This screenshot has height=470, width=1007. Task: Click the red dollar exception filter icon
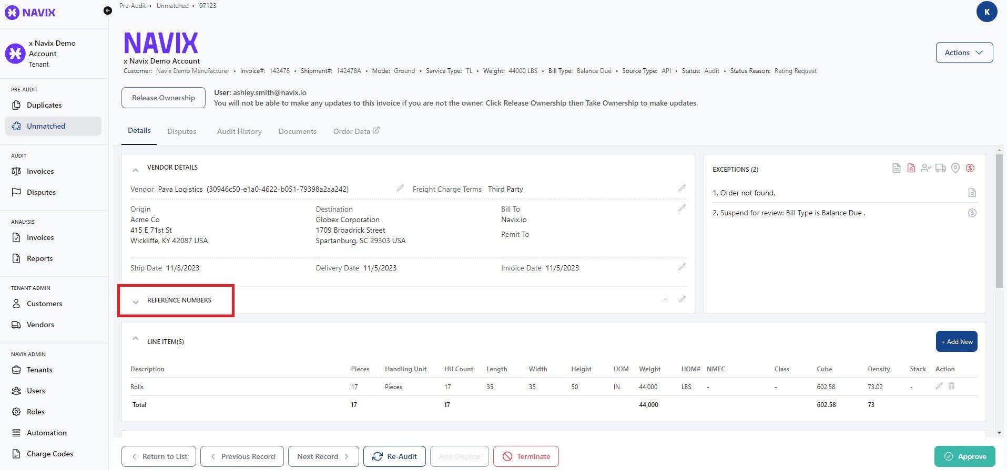pos(971,168)
